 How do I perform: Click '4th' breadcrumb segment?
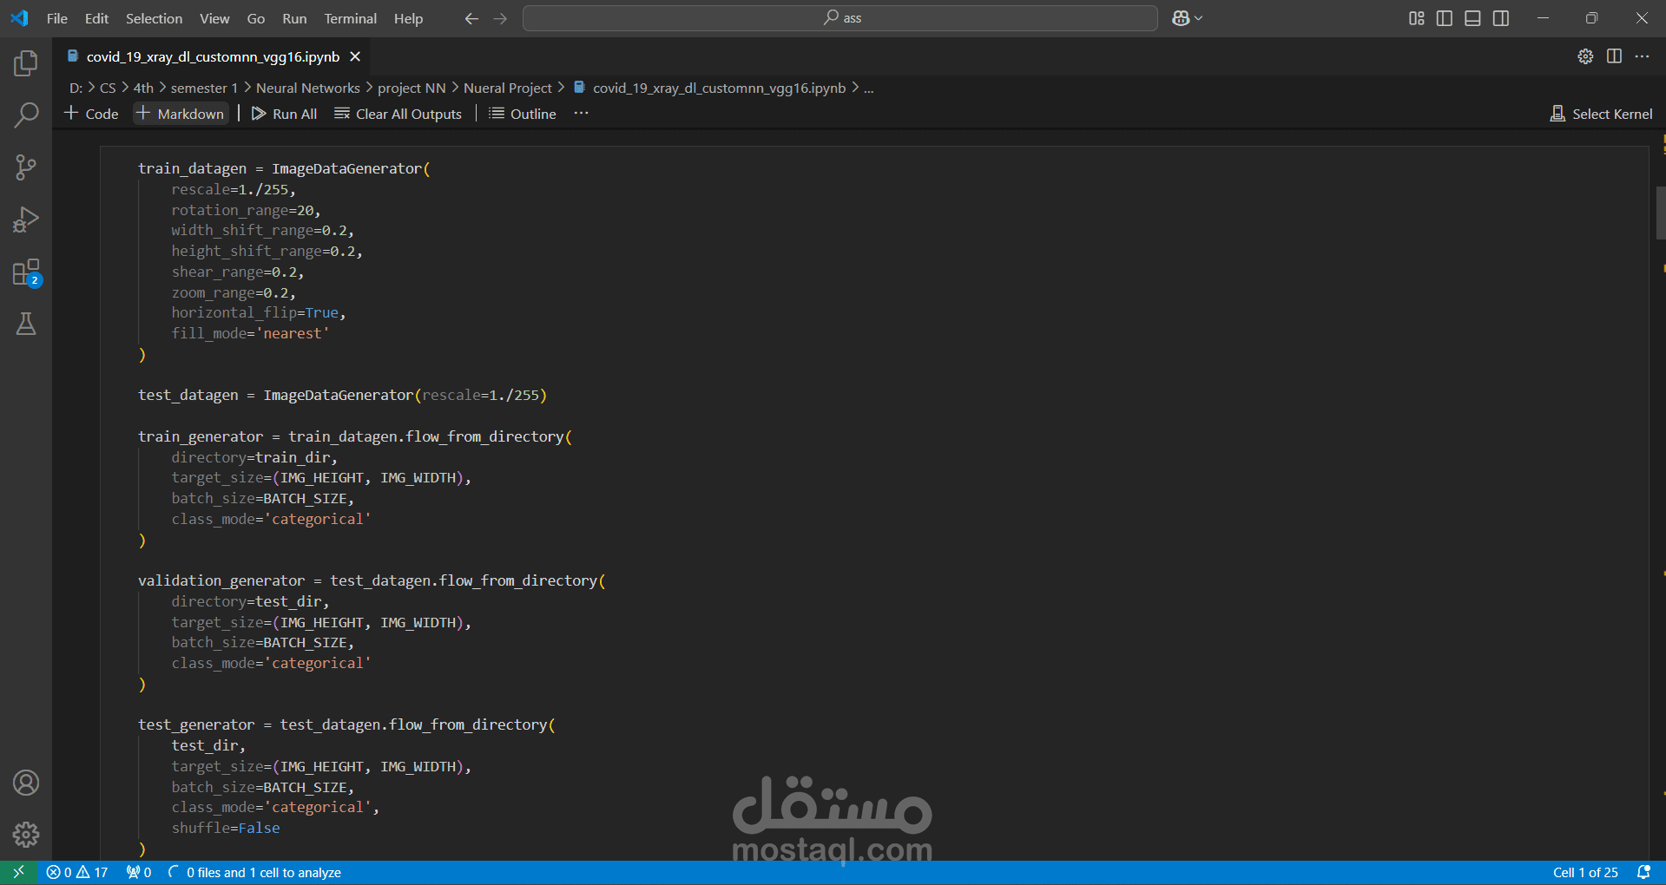tap(143, 88)
